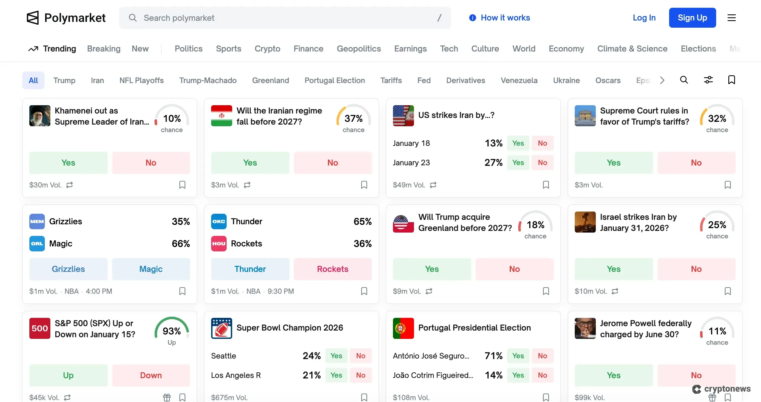Expand more topic filters with right chevron
761x402 pixels.
662,80
